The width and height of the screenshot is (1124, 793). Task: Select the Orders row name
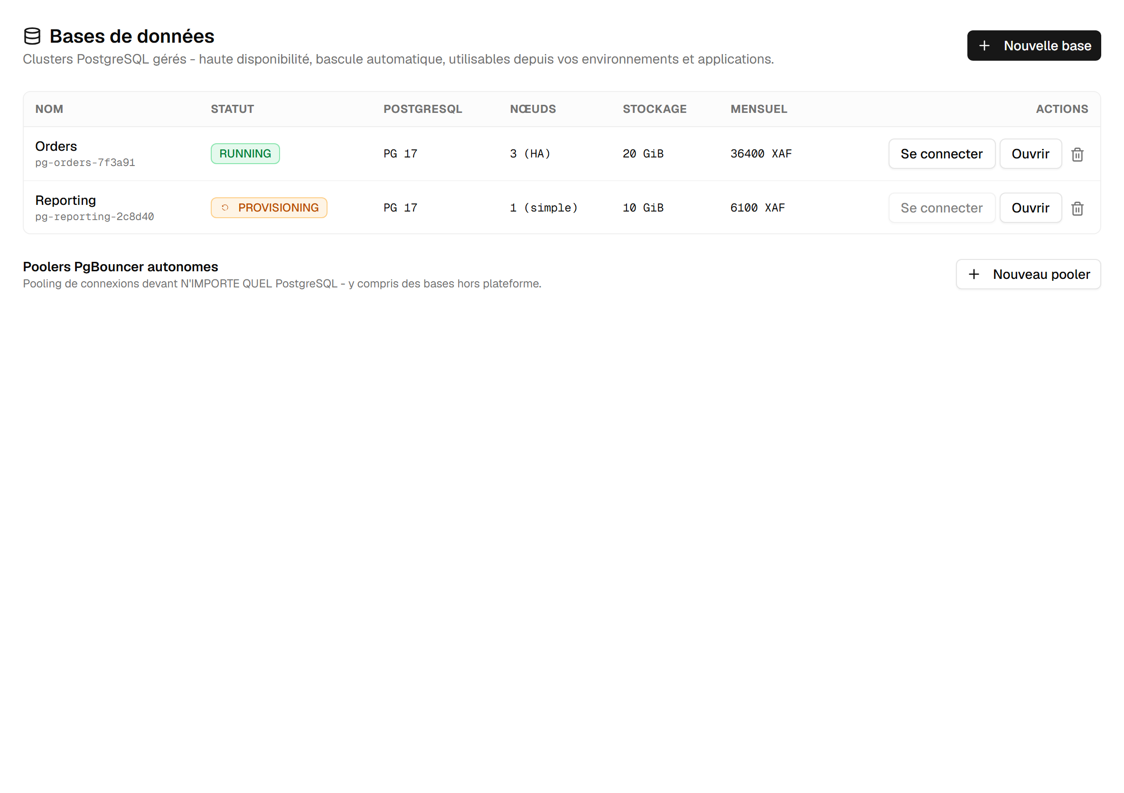tap(56, 146)
